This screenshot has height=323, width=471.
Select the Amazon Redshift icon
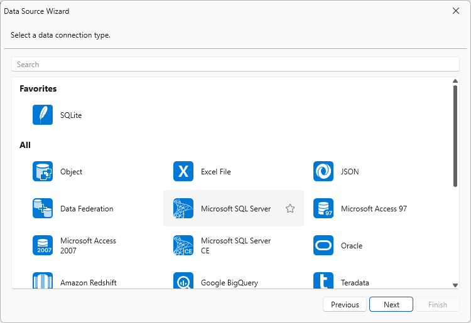[43, 280]
